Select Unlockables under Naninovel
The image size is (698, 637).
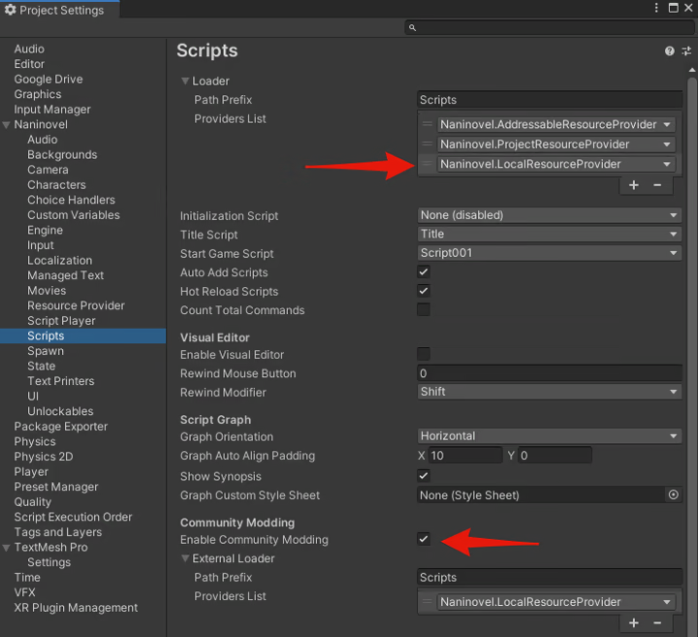[60, 411]
